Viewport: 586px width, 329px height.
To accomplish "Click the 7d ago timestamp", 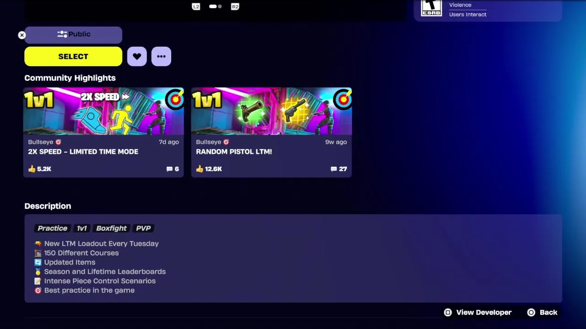I will 168,142.
